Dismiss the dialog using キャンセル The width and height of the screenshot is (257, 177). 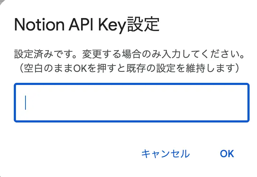pos(165,153)
